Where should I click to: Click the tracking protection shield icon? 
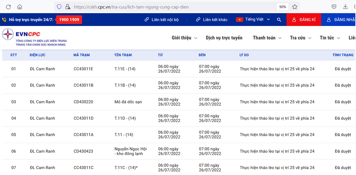pos(59,7)
